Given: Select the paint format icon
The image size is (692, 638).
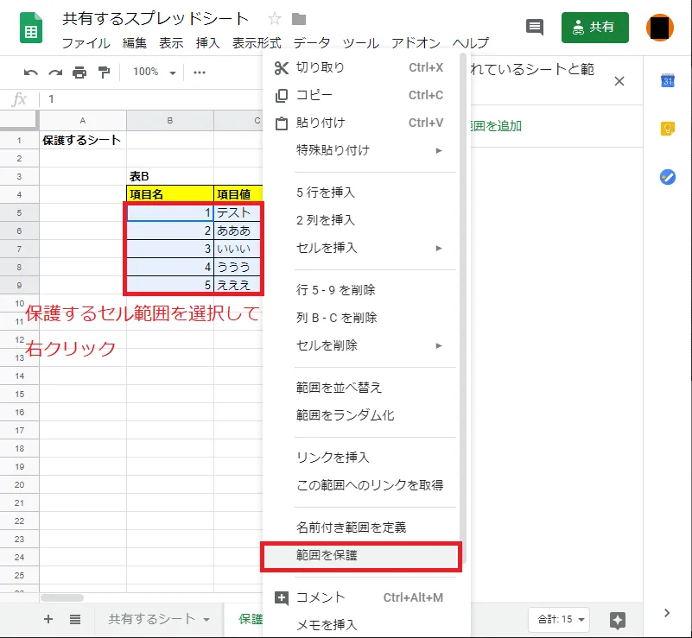Looking at the screenshot, I should point(105,73).
